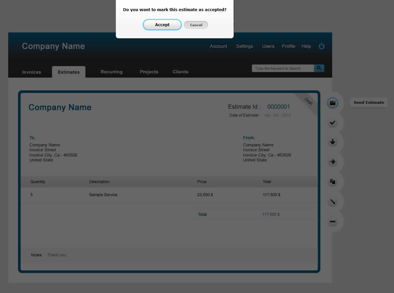The height and width of the screenshot is (293, 394).
Task: Click the pencil edit icon
Action: [332, 202]
